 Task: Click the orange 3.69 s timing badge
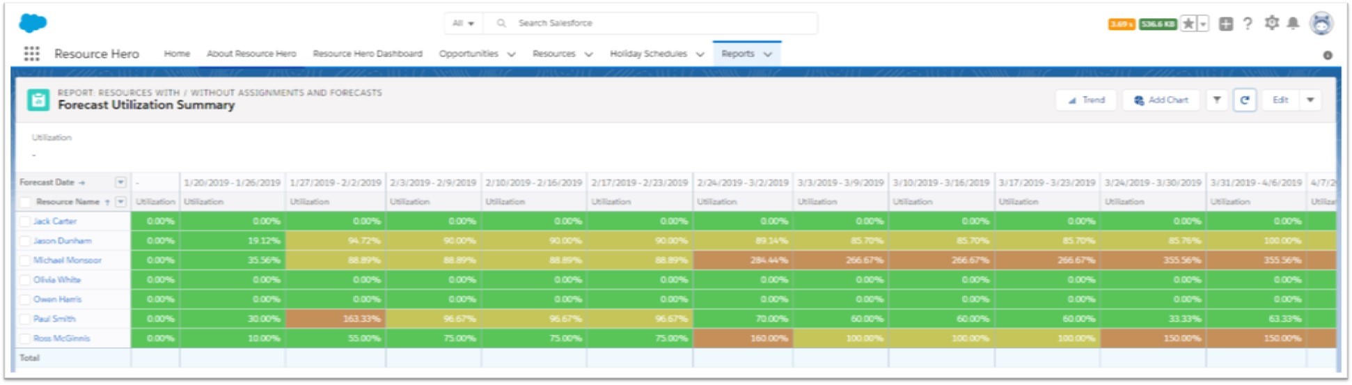1121,24
